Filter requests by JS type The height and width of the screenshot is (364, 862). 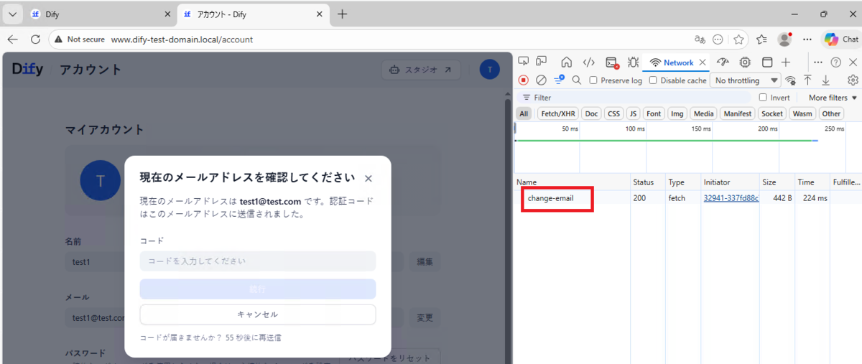point(633,113)
